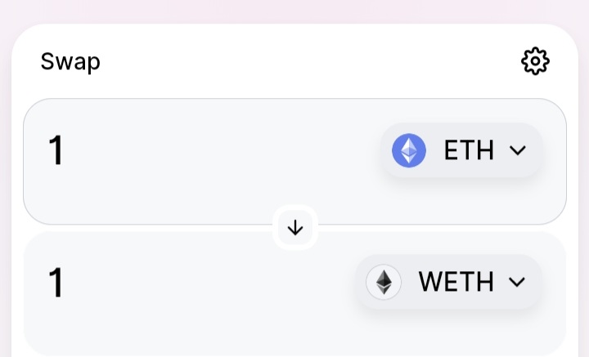The width and height of the screenshot is (589, 357).
Task: Click the white border around the arrow button
Action: [295, 208]
